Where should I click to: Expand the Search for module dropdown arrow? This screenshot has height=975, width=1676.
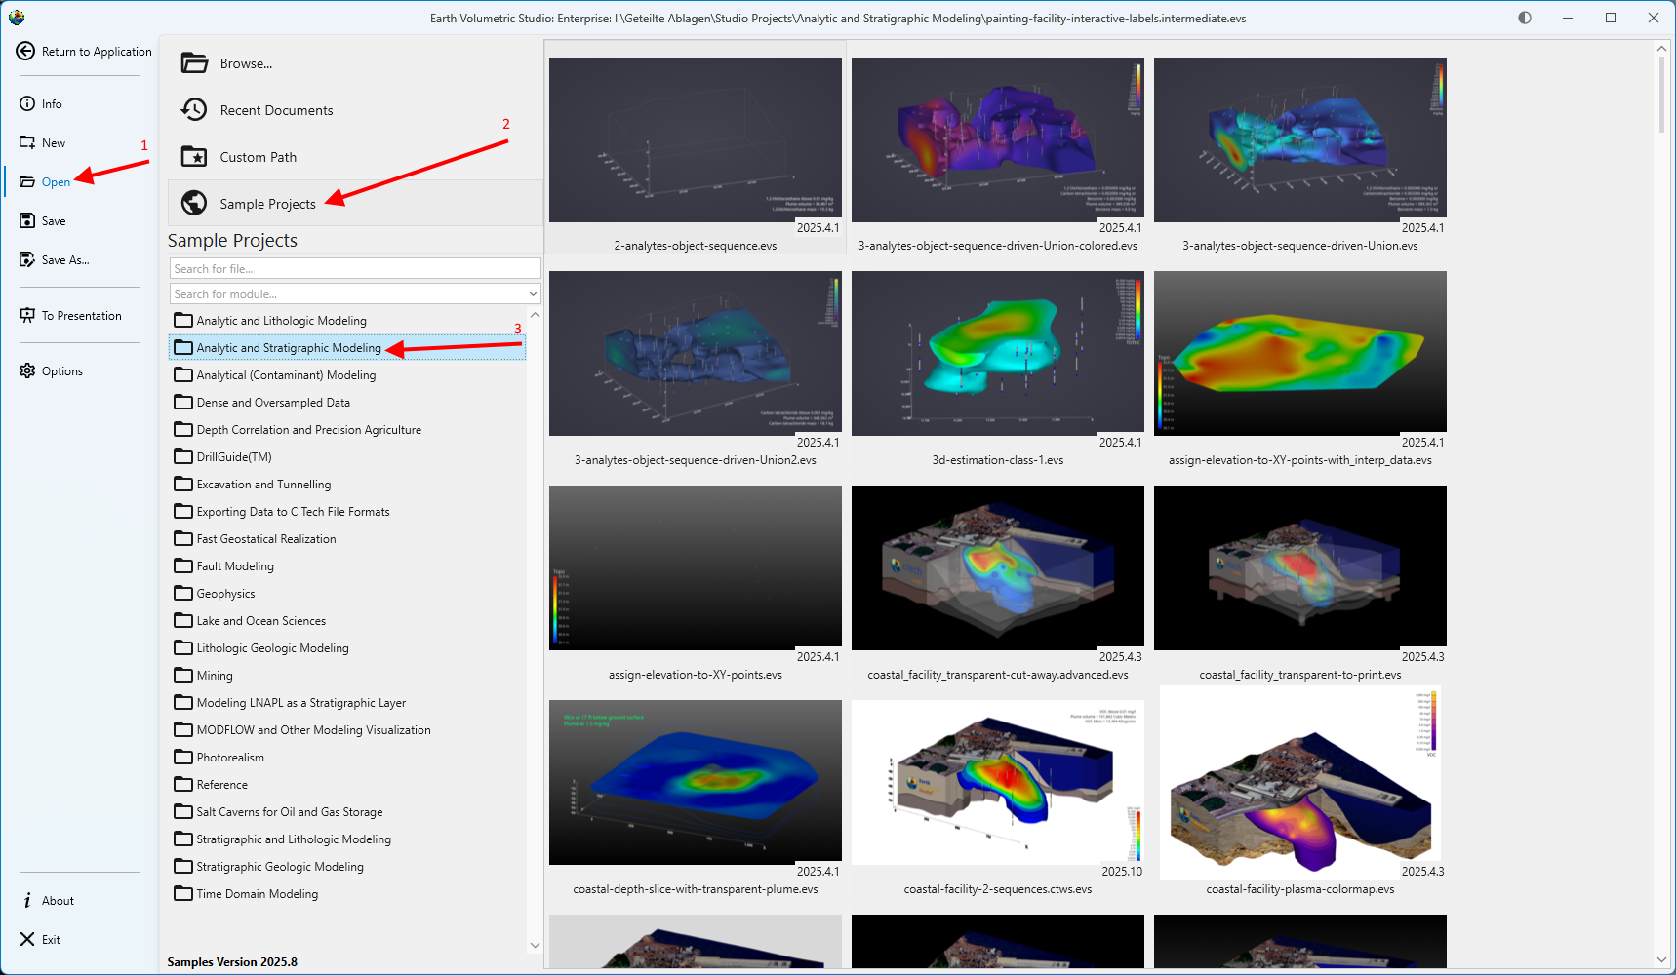point(533,294)
